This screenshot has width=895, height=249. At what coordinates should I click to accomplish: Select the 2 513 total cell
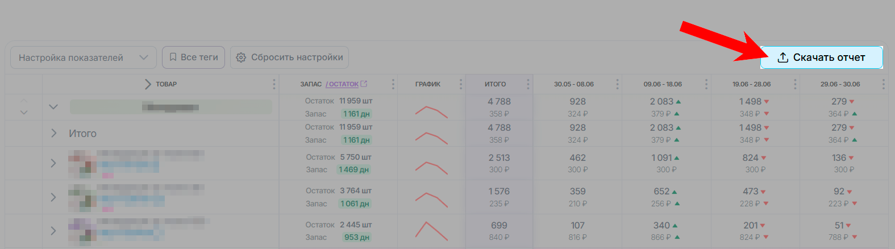499,158
